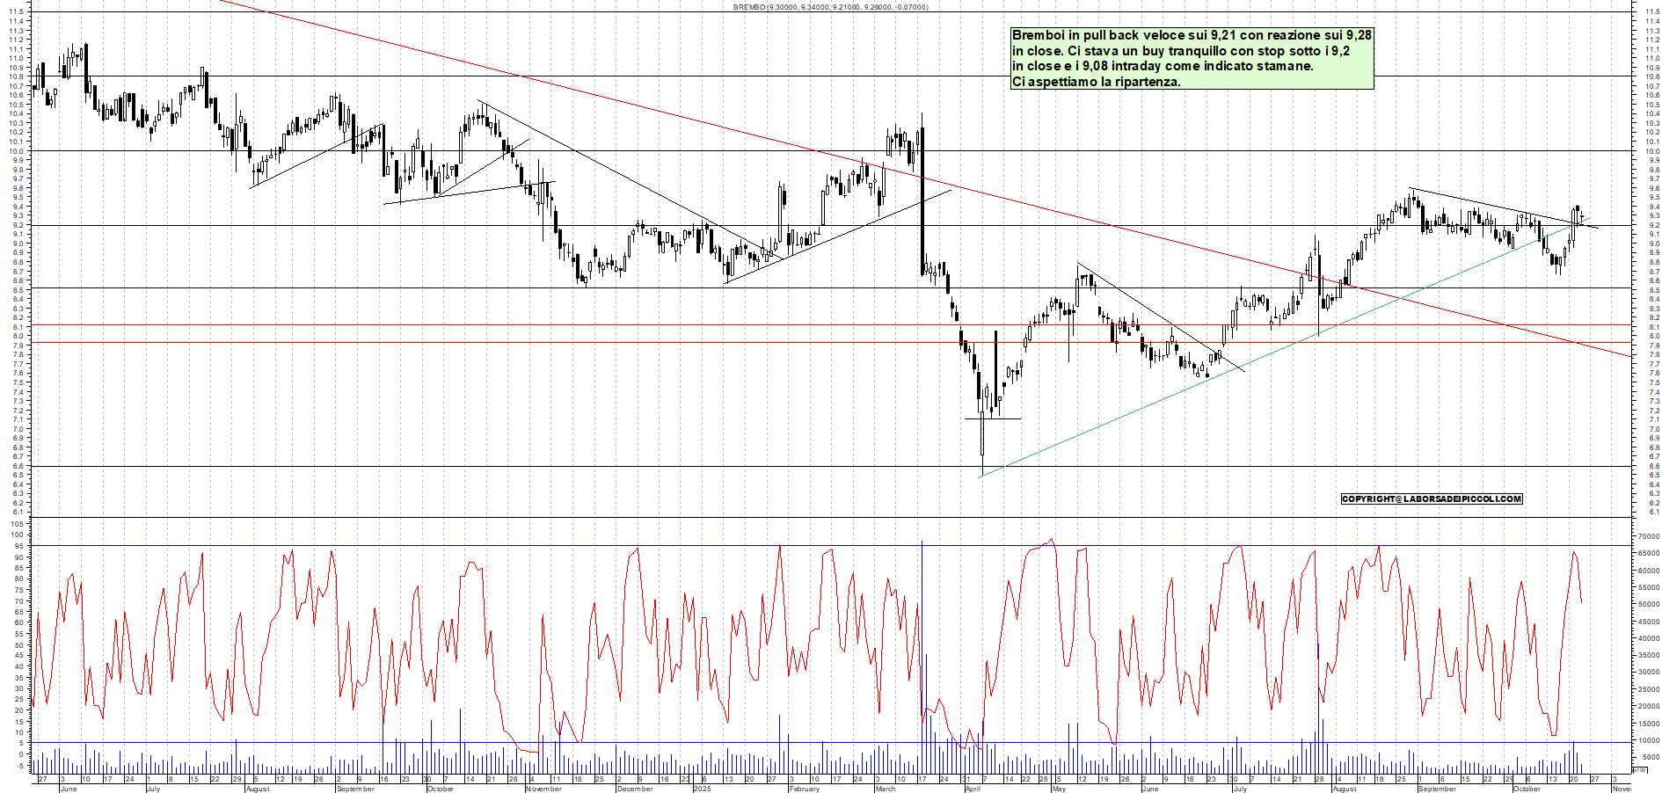1662x793 pixels.
Task: Click the 70000 label on volume scale
Action: (1646, 536)
